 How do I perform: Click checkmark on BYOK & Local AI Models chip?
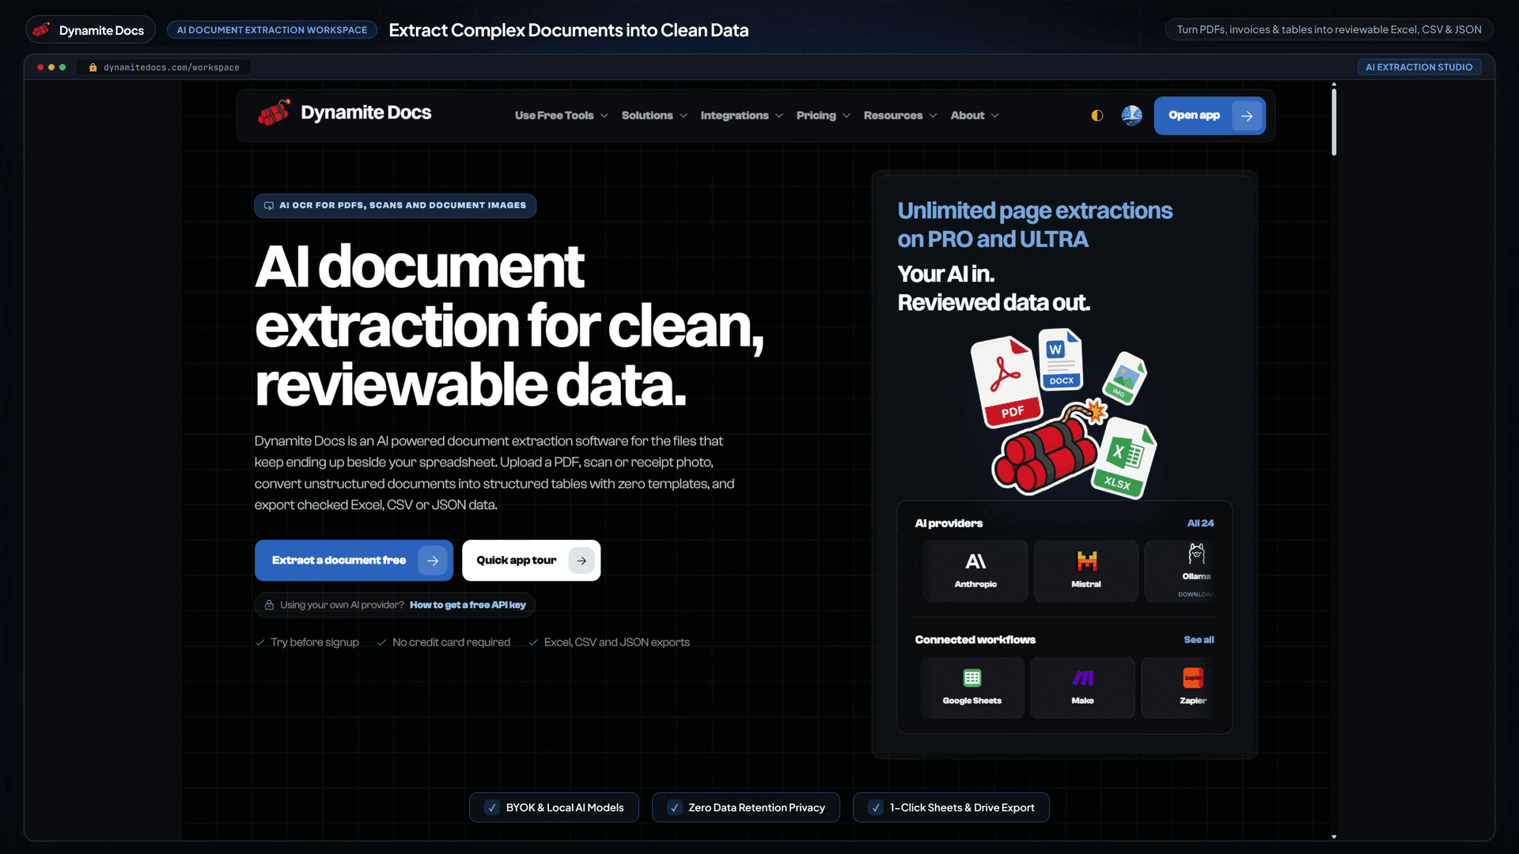(x=492, y=807)
